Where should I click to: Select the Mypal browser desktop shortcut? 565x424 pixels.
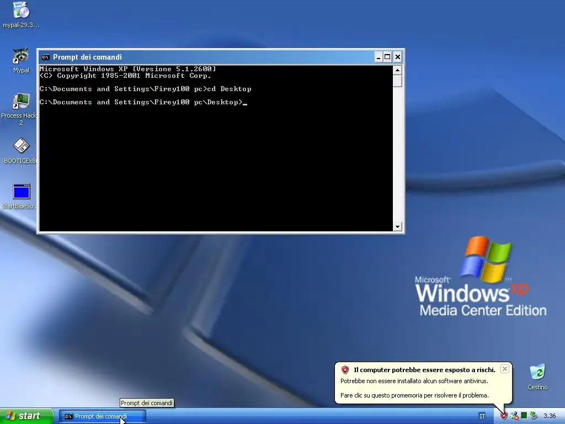click(x=21, y=60)
